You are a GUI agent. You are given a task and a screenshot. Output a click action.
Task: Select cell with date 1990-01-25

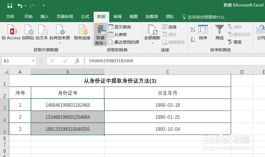pos(168,117)
